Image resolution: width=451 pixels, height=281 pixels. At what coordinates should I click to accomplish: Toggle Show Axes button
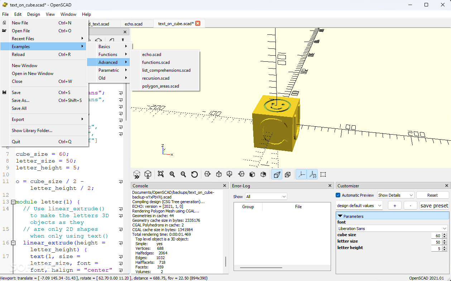point(301,174)
